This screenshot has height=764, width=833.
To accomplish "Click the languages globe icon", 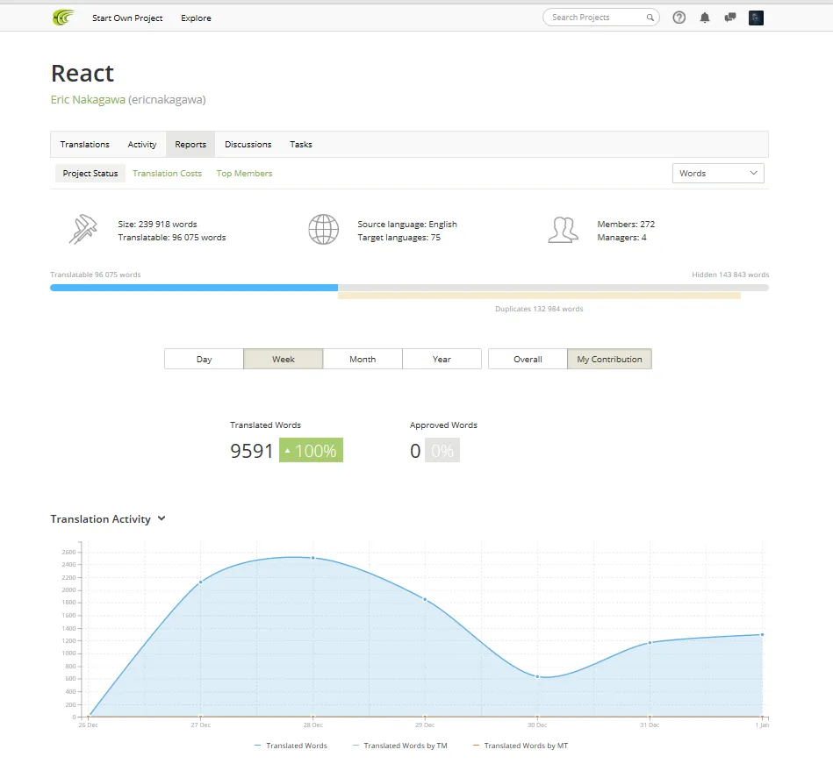I will (x=324, y=229).
